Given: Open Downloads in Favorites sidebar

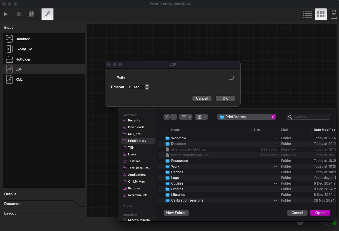Looking at the screenshot, I should (x=138, y=127).
